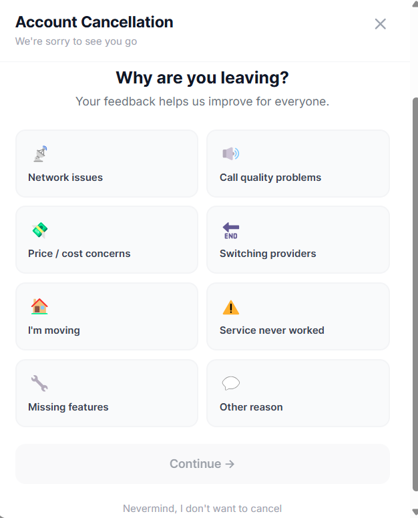Choose "Call quality problems" as the reason
This screenshot has height=518, width=418.
click(270, 178)
